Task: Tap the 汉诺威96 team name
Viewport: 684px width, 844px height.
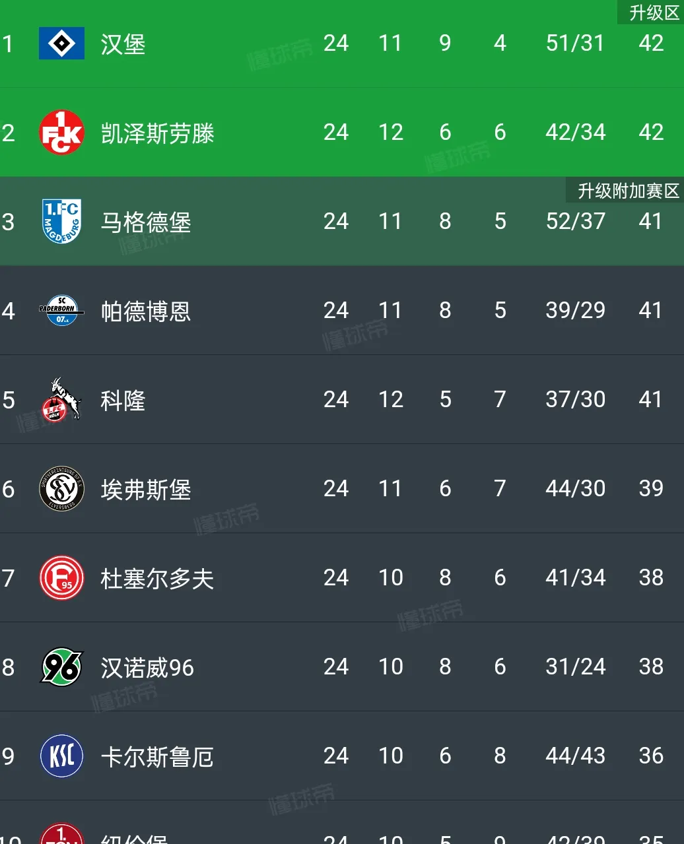Action: click(x=147, y=668)
